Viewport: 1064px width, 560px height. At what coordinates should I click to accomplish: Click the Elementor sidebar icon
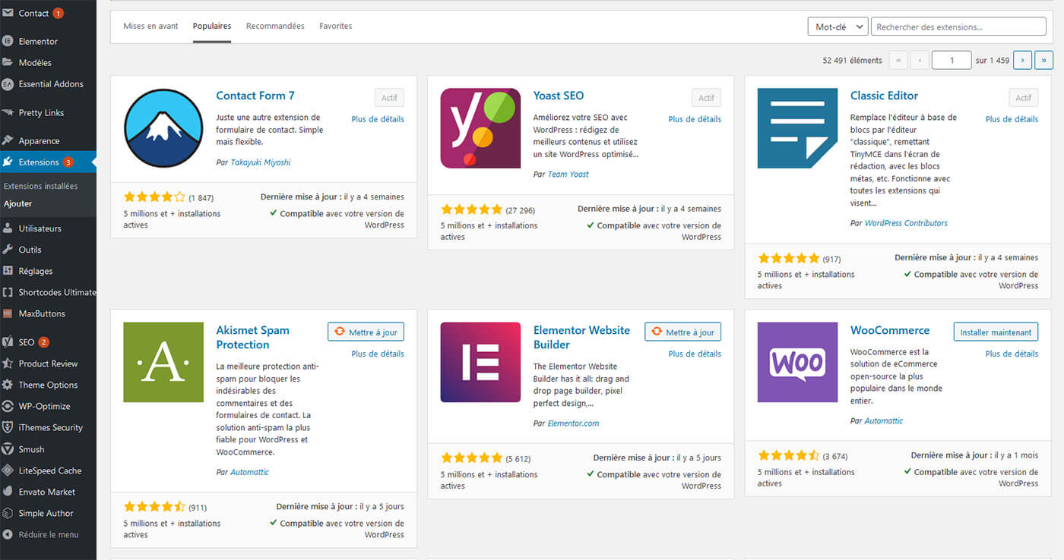pyautogui.click(x=8, y=41)
